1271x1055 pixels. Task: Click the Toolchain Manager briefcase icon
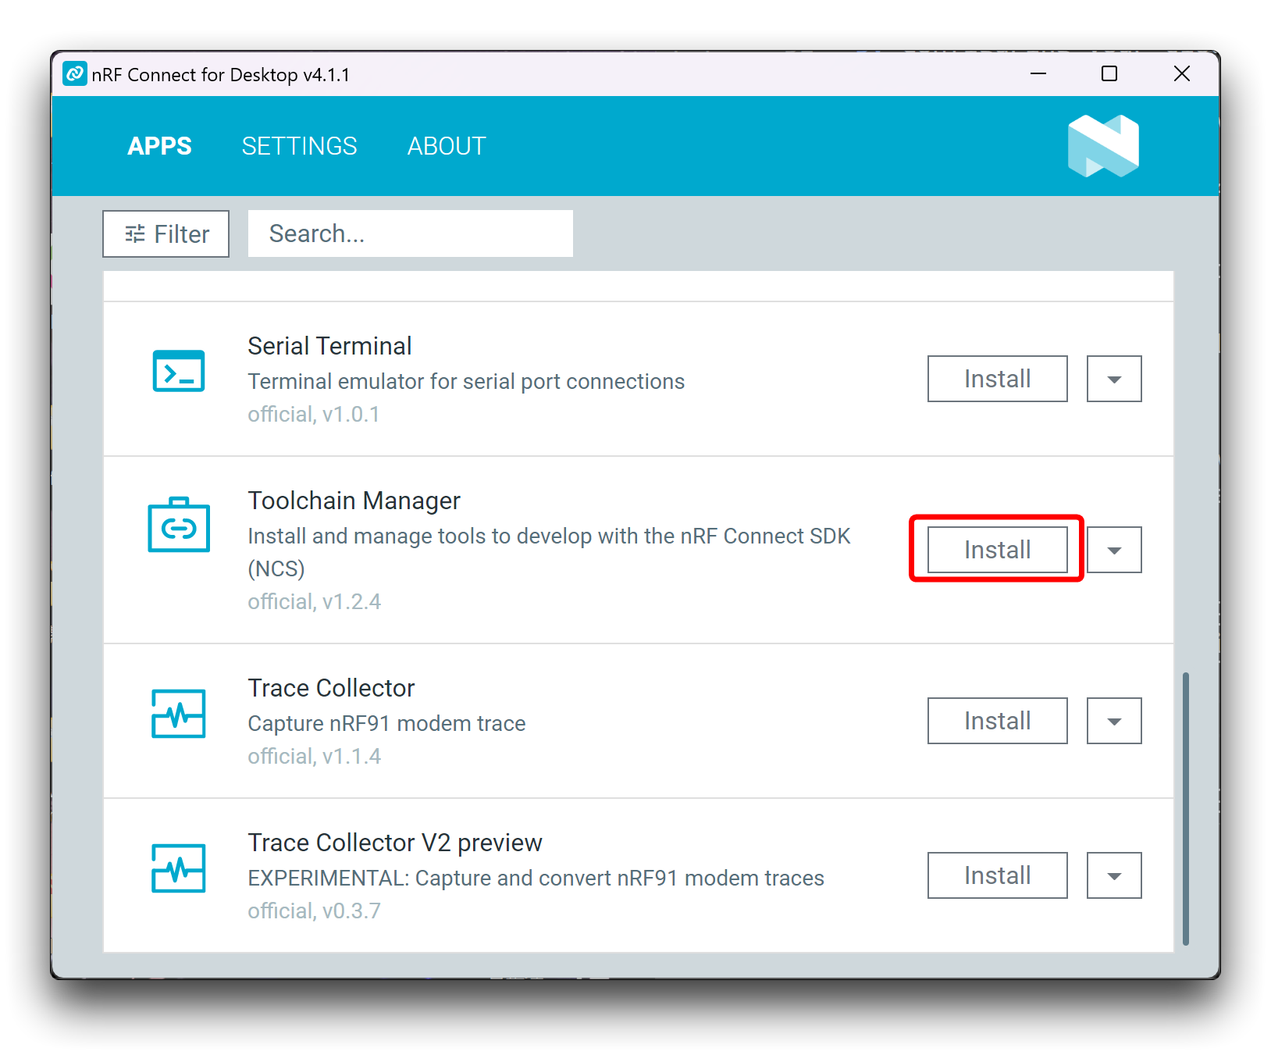click(179, 524)
